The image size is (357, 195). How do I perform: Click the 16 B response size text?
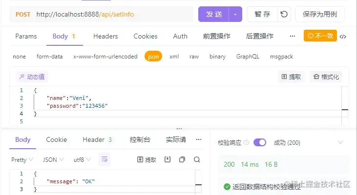(271, 165)
